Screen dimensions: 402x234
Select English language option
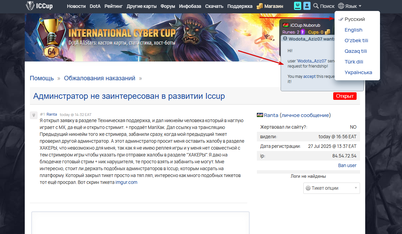tap(353, 30)
